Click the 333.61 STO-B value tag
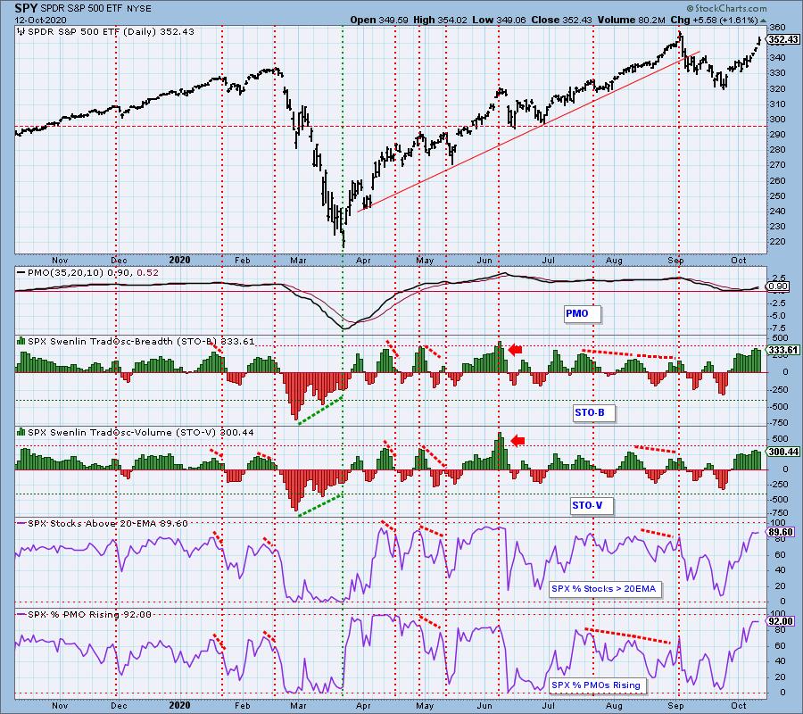Screen dimensions: 803x714 (x=783, y=350)
